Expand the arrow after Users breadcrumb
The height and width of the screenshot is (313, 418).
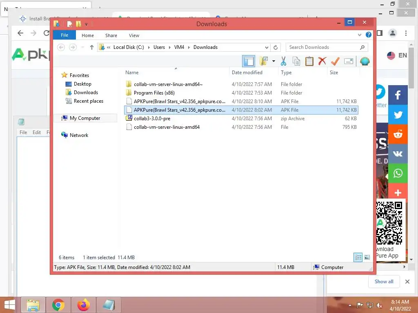point(169,47)
